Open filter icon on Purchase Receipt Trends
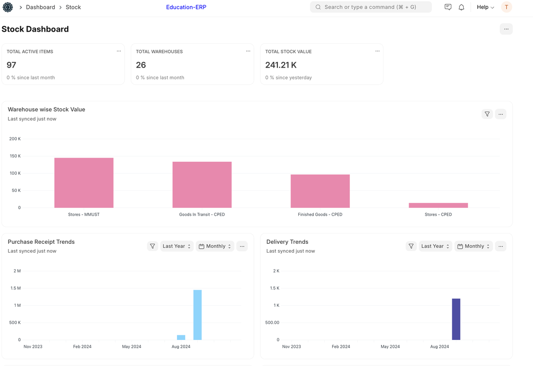 (153, 246)
